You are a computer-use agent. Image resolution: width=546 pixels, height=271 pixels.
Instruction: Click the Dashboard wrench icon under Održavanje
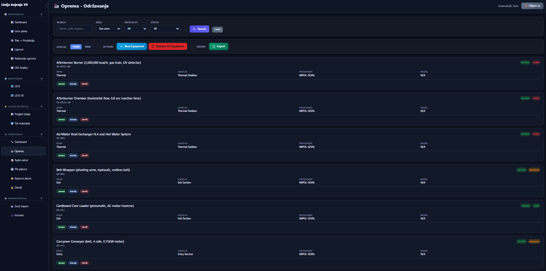click(x=12, y=142)
